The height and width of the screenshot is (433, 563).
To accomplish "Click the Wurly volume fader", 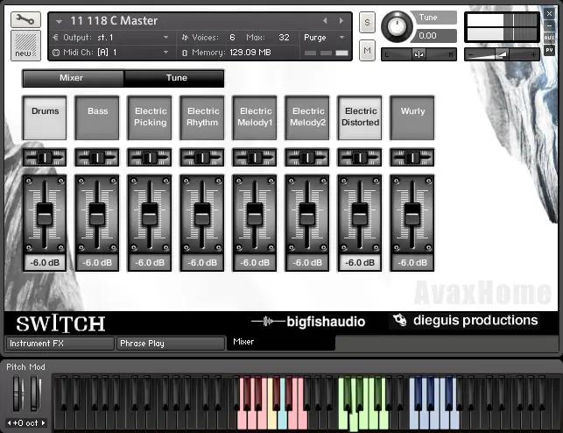I will 412,214.
